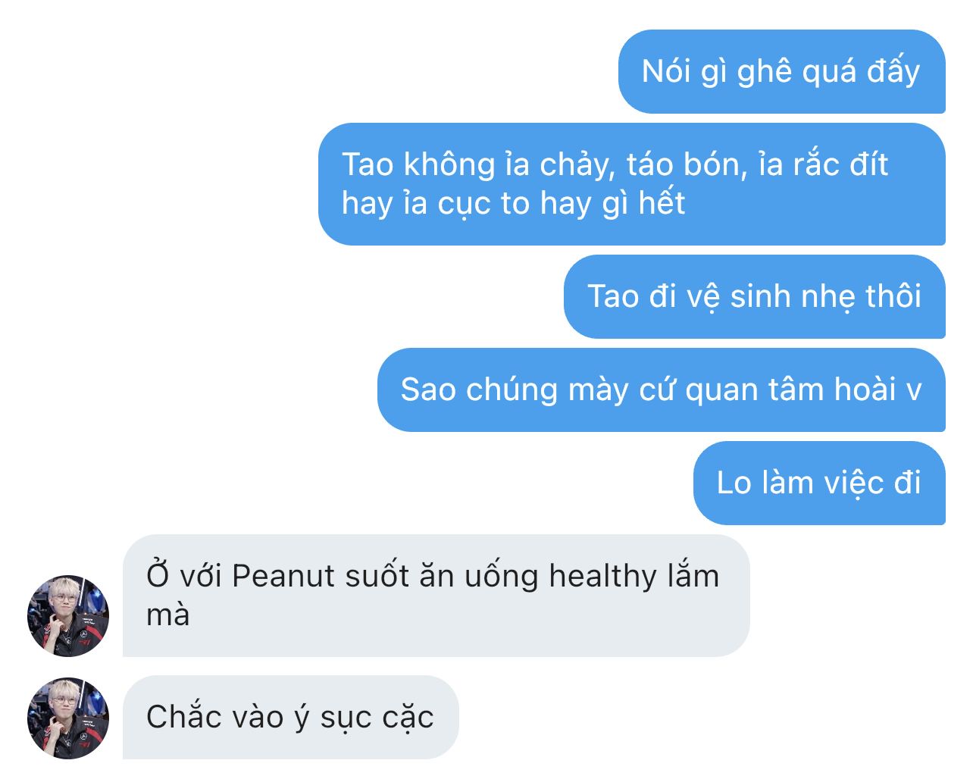Select the "Lo làm việc đi" bubble
Viewport: 973px width, 776px height.
tap(819, 483)
